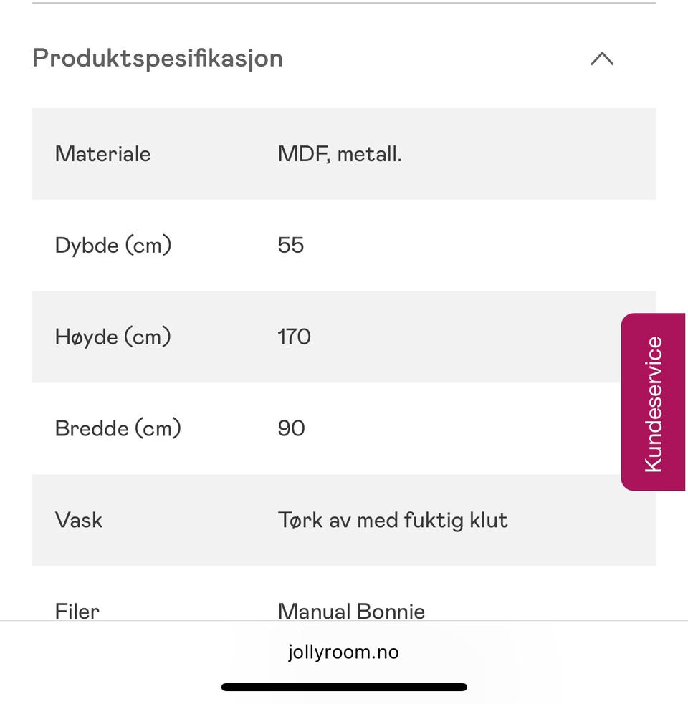Click the Tørk av med fuktig klut text
This screenshot has width=688, height=704.
[393, 520]
